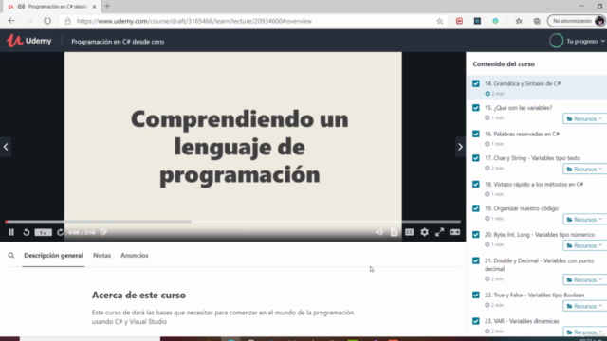Image resolution: width=607 pixels, height=341 pixels.
Task: Uncheck lecture 16 Palabras reservadas
Action: pyautogui.click(x=476, y=134)
